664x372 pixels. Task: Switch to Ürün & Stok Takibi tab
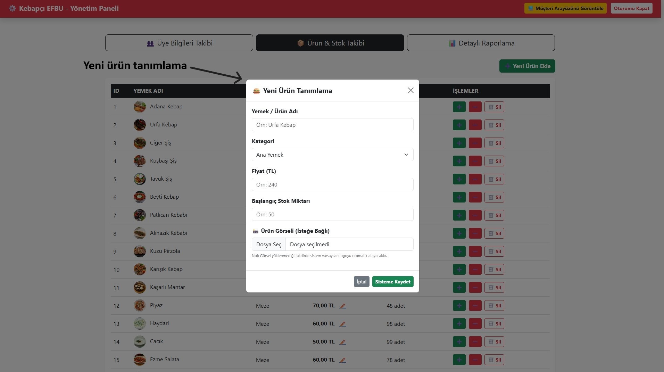click(330, 43)
